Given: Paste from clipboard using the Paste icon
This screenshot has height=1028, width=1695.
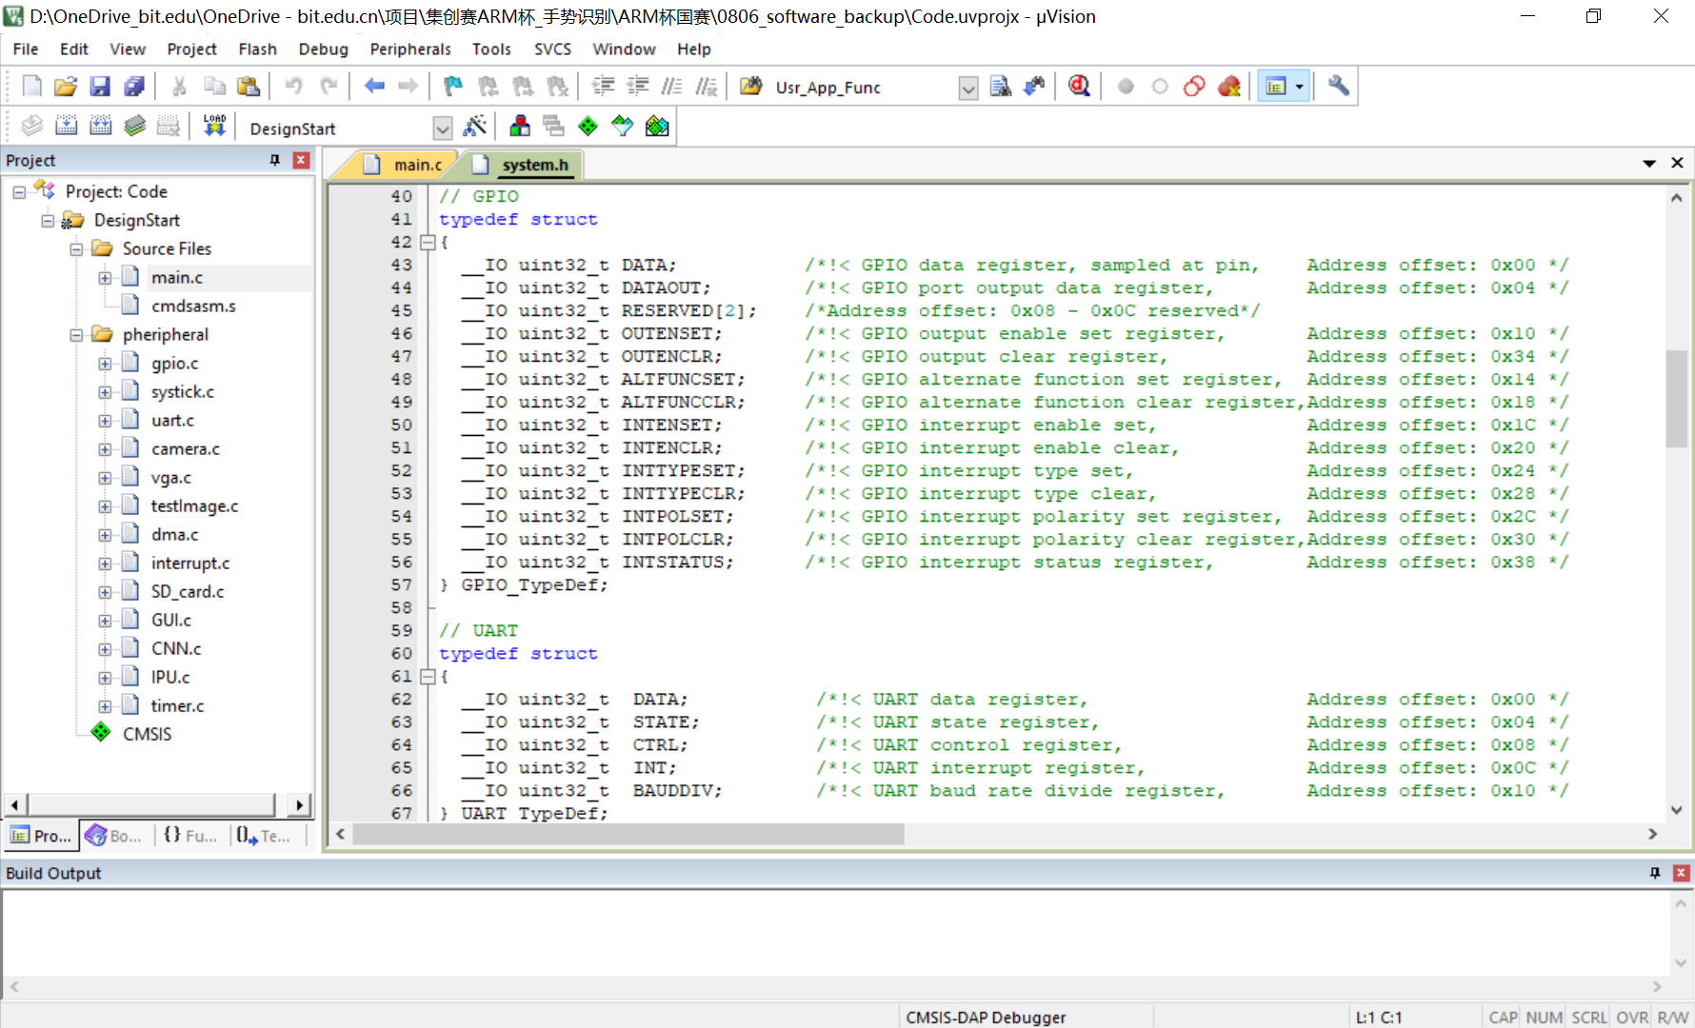Looking at the screenshot, I should coord(249,87).
